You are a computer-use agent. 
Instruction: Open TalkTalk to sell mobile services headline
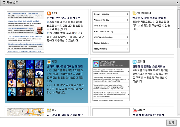tap(26, 36)
